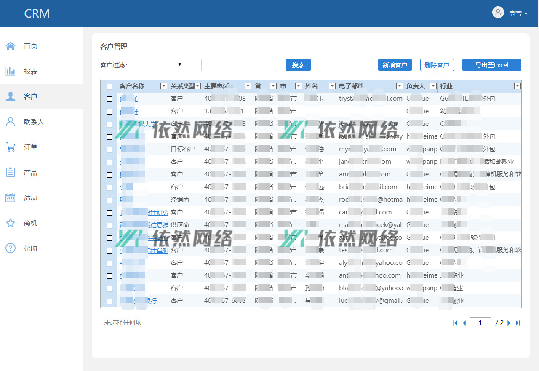
Task: Toggle the select-all checkbox in the table header
Action: [109, 86]
